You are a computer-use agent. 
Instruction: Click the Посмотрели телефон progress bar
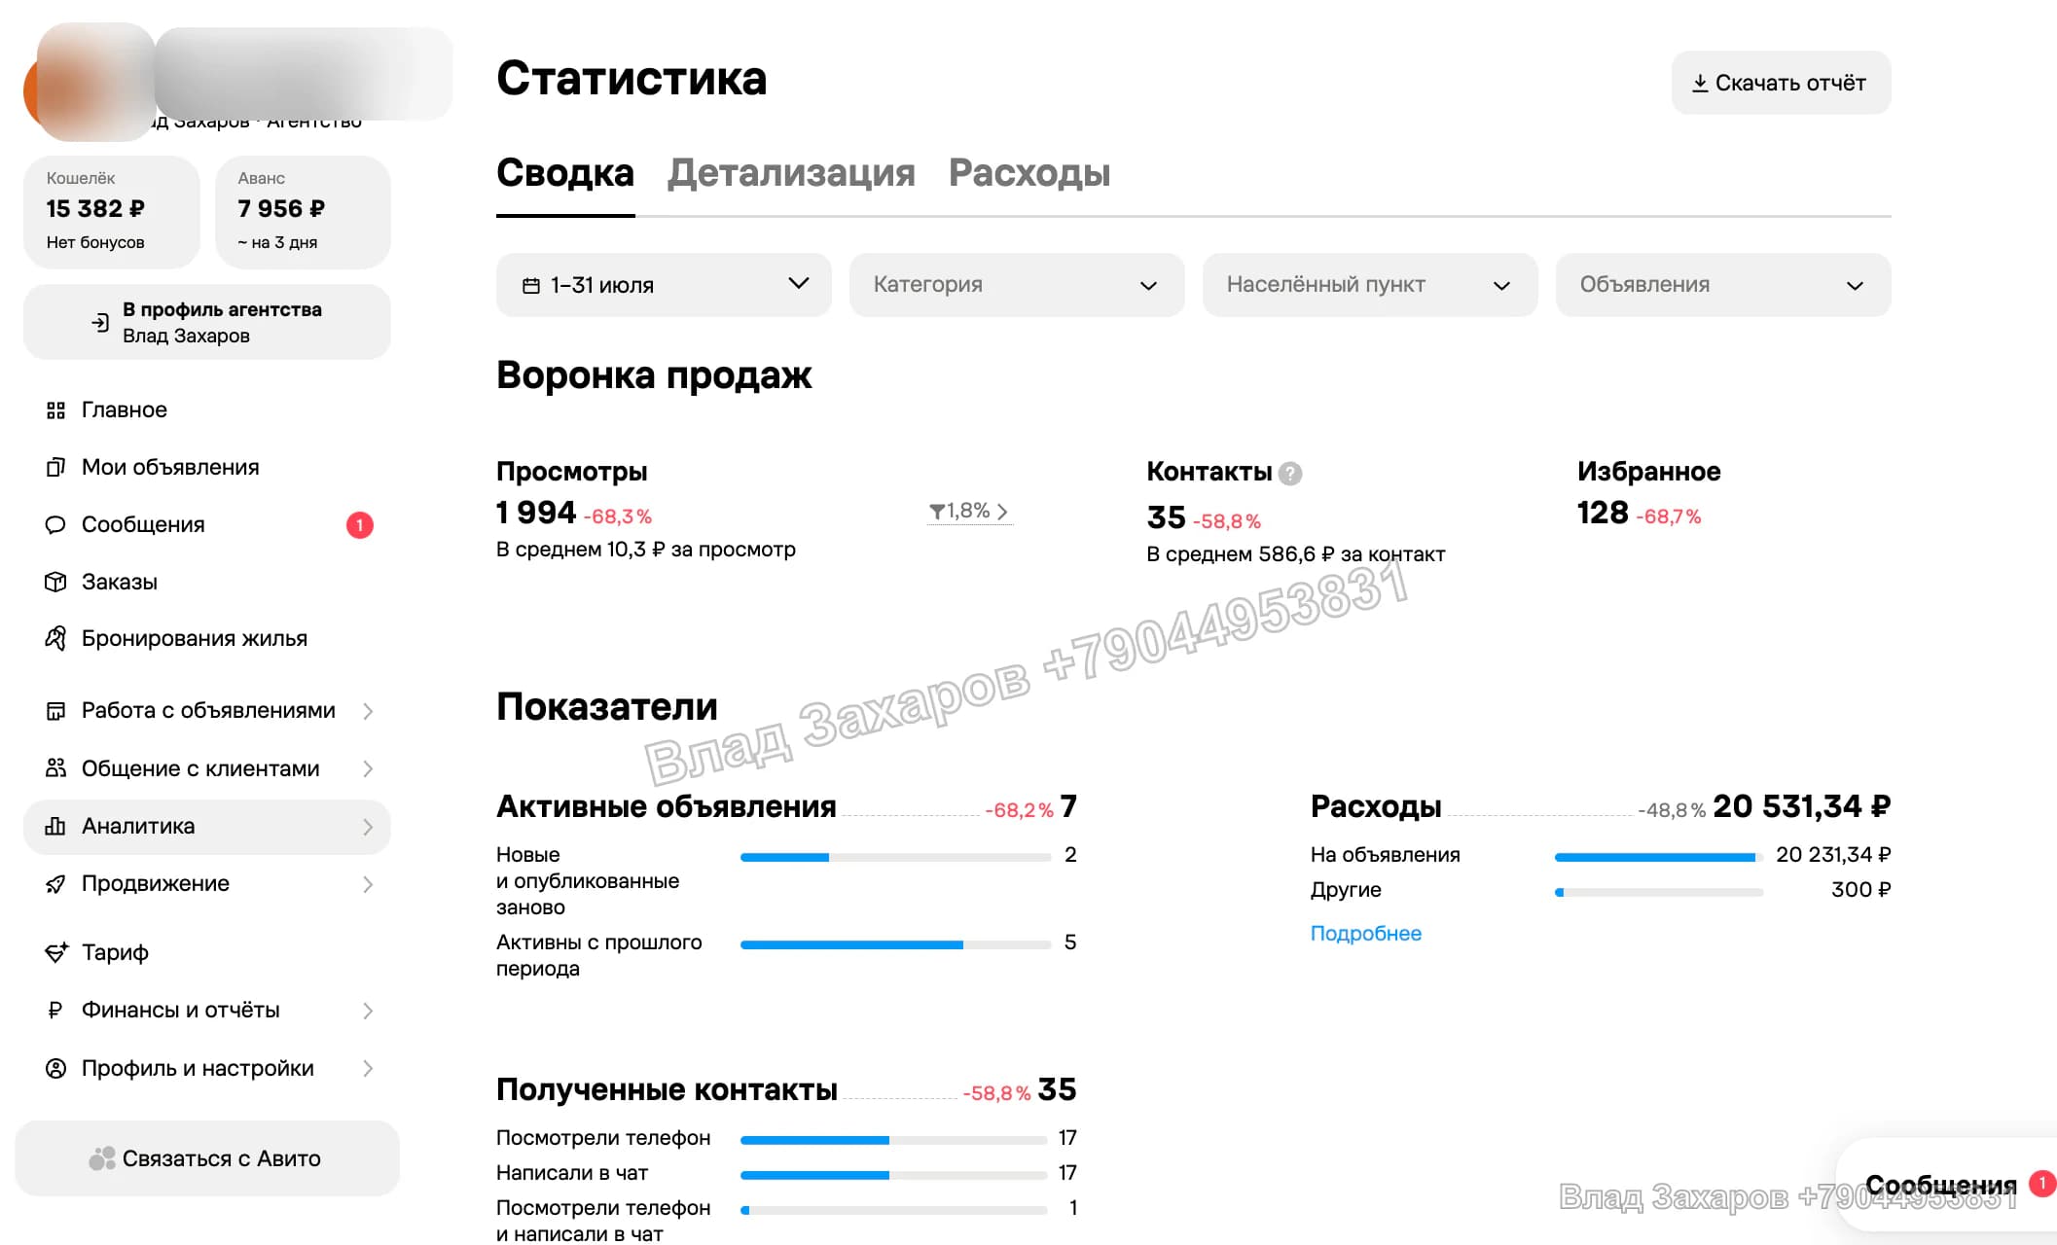click(x=893, y=1140)
